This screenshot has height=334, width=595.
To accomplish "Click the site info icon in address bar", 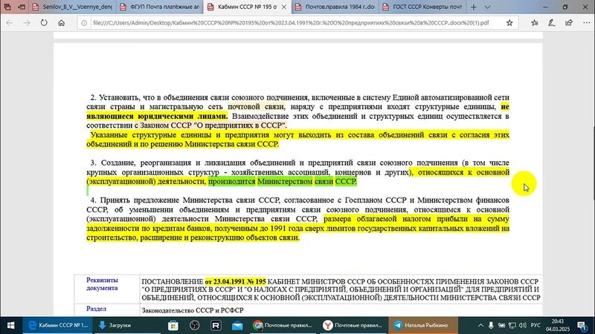I will click(x=84, y=23).
